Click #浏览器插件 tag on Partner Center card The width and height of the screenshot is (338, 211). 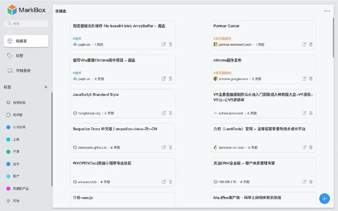click(x=222, y=38)
